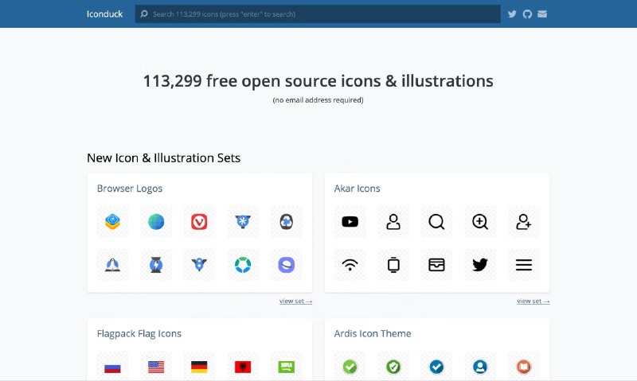
Task: Open the Flagpack Flag Icons set title
Action: (139, 333)
